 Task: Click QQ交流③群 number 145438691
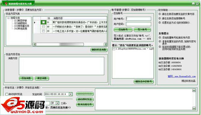(x=176, y=69)
